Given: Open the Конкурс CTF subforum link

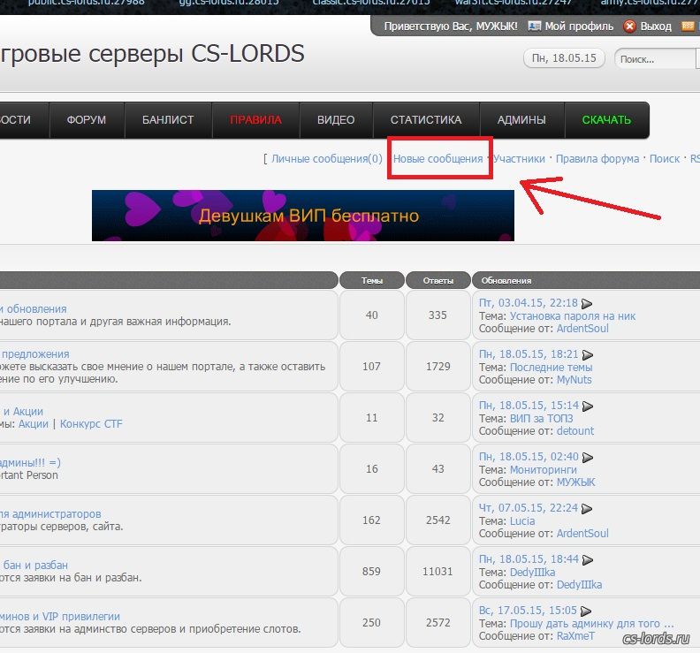Looking at the screenshot, I should [x=91, y=424].
